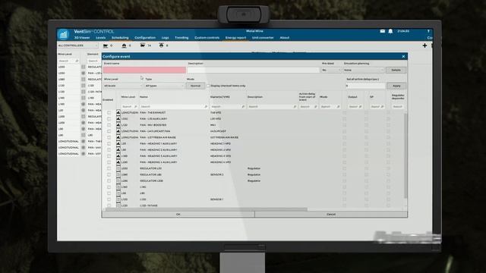Open the Logs menu

coord(166,38)
